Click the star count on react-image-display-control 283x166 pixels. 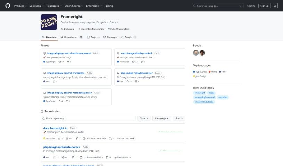tap(134, 62)
